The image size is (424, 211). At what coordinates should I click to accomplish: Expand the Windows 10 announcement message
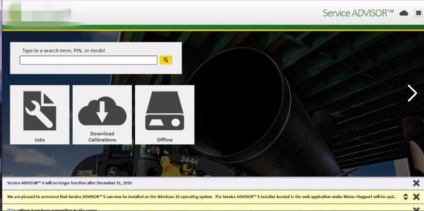[405, 197]
